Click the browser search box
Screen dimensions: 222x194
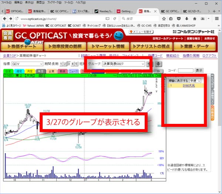[140, 19]
